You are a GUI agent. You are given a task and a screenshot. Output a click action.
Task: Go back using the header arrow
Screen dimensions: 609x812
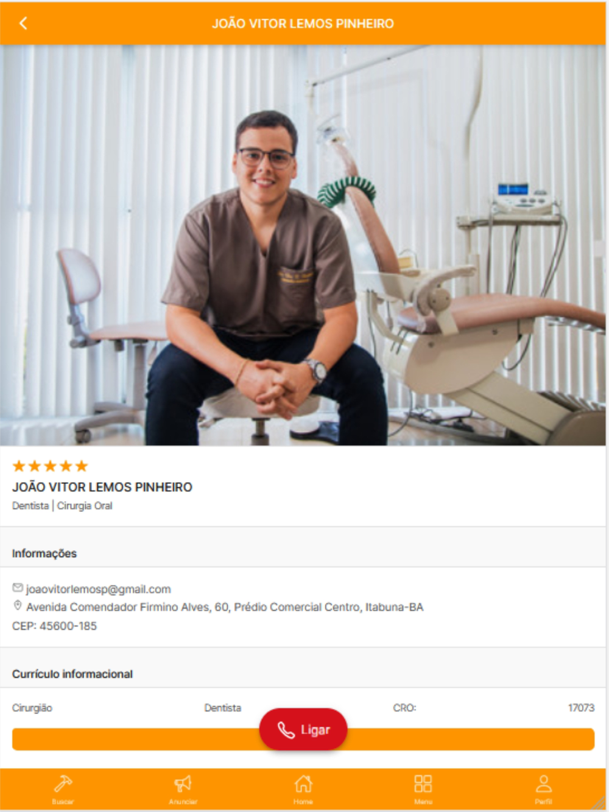point(23,23)
